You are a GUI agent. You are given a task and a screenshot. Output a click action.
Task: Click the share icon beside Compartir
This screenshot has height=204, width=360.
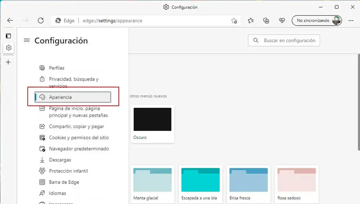point(42,126)
